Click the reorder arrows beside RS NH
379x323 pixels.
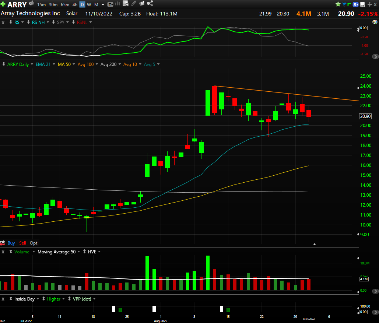coord(28,22)
